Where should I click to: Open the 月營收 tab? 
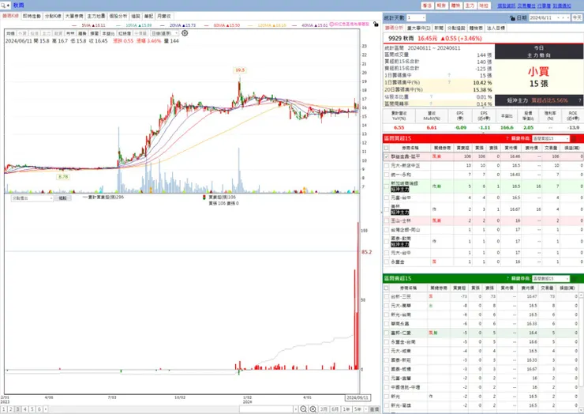[x=164, y=16]
